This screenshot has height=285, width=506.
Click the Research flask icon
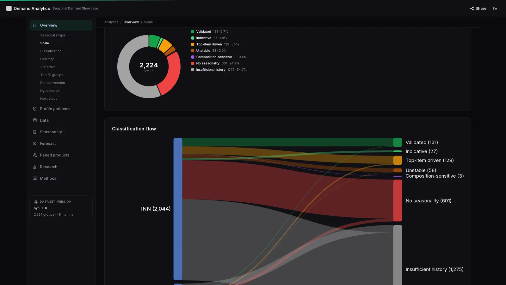click(35, 167)
